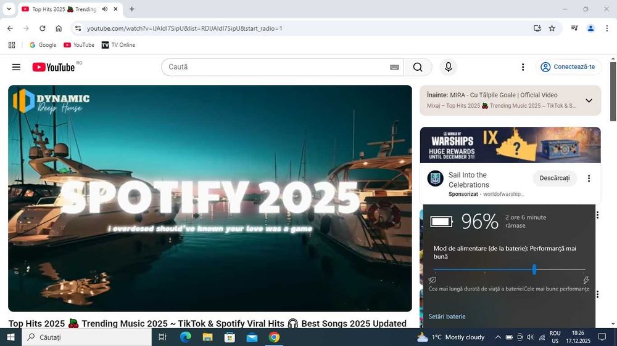The width and height of the screenshot is (617, 346).
Task: Open the Sail Into the Celebrations ad title
Action: point(469,180)
